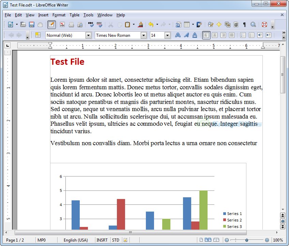Export the document directly as PDF

(x=62, y=25)
